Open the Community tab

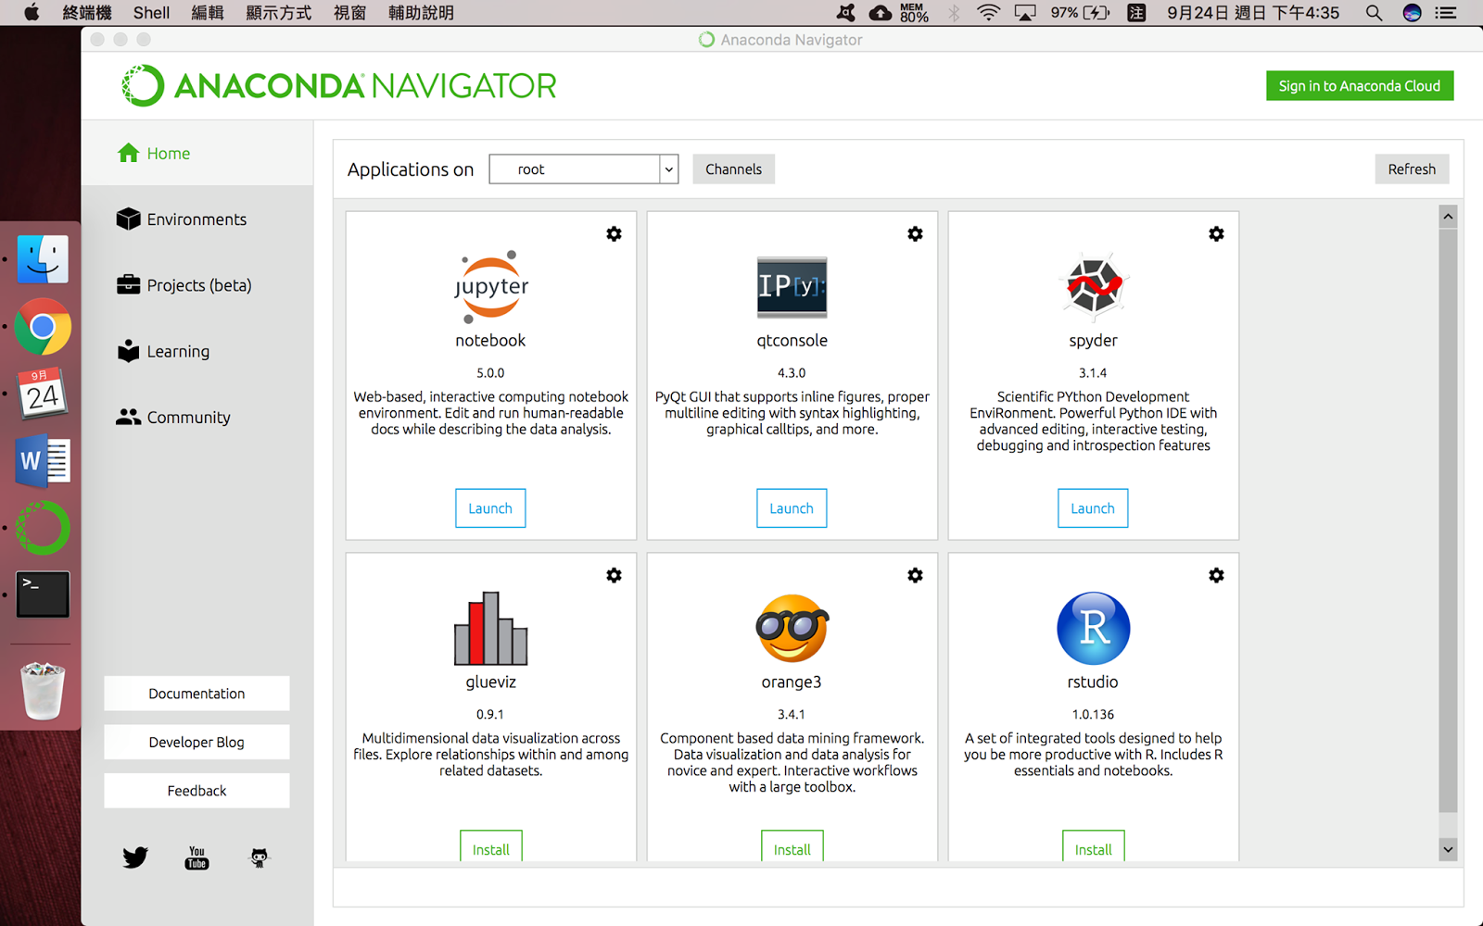click(x=196, y=418)
